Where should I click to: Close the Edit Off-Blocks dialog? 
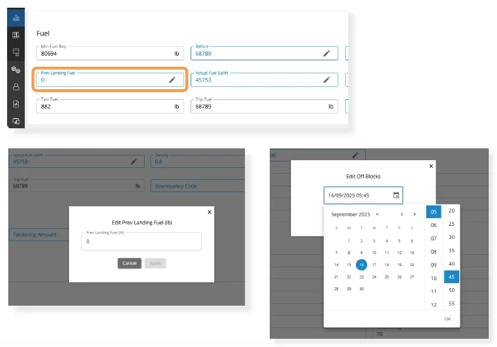pos(431,167)
